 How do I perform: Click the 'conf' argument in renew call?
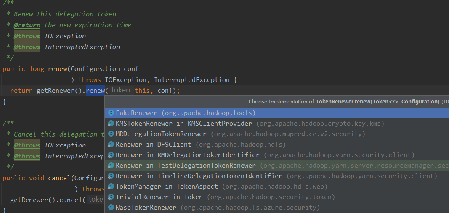click(x=165, y=91)
